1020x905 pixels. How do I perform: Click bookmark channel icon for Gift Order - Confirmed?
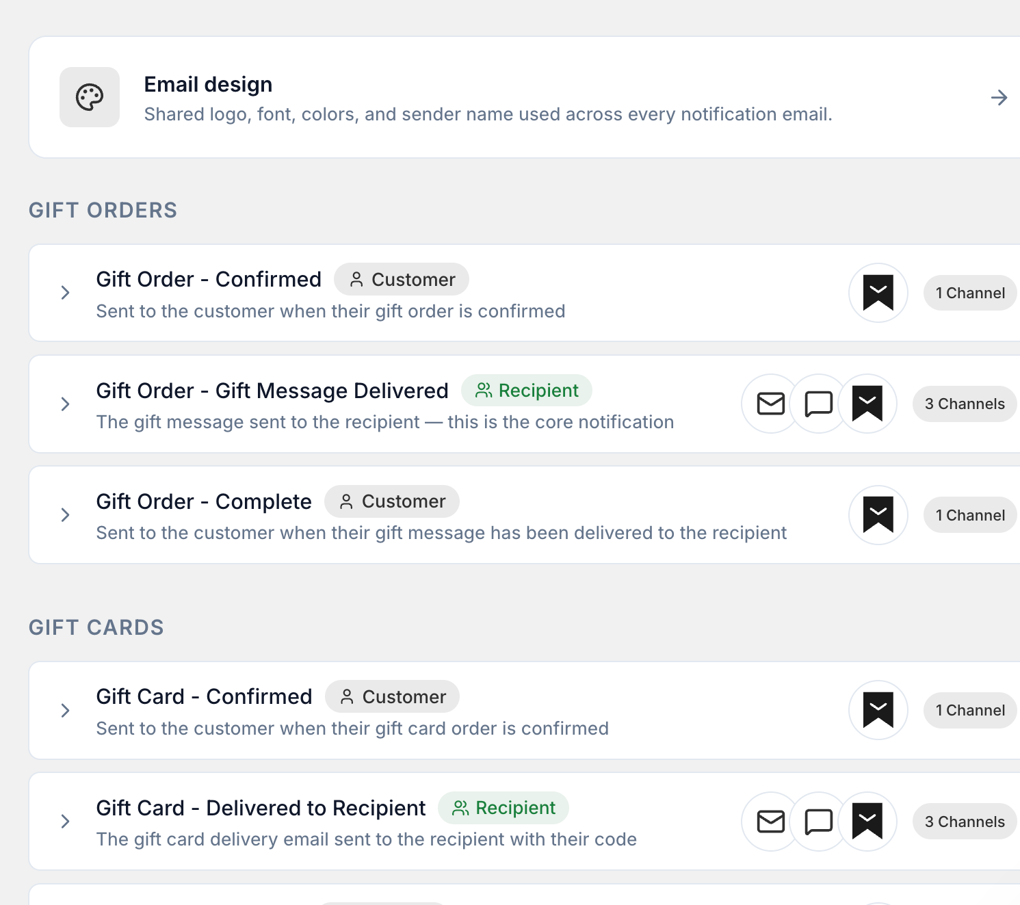(878, 293)
